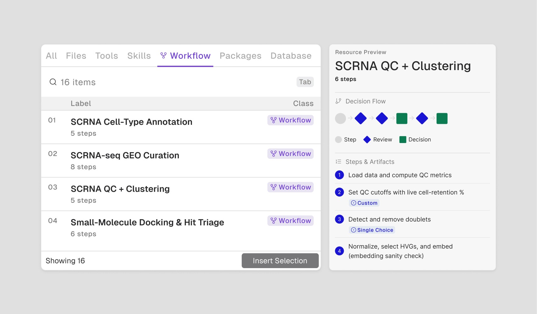Open the Packages tab
Image resolution: width=537 pixels, height=314 pixels.
click(240, 56)
